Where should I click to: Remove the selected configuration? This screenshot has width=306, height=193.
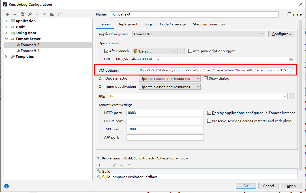coord(15,14)
